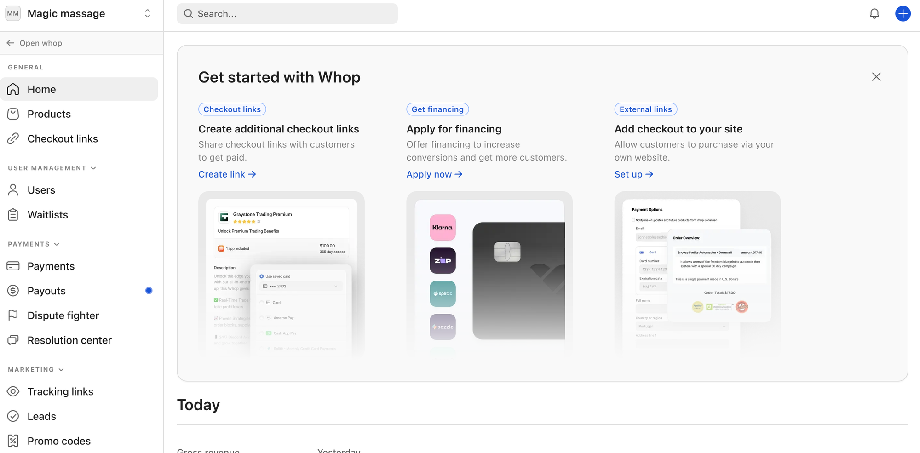Open the Products section
Viewport: 920px width, 453px height.
click(x=79, y=114)
